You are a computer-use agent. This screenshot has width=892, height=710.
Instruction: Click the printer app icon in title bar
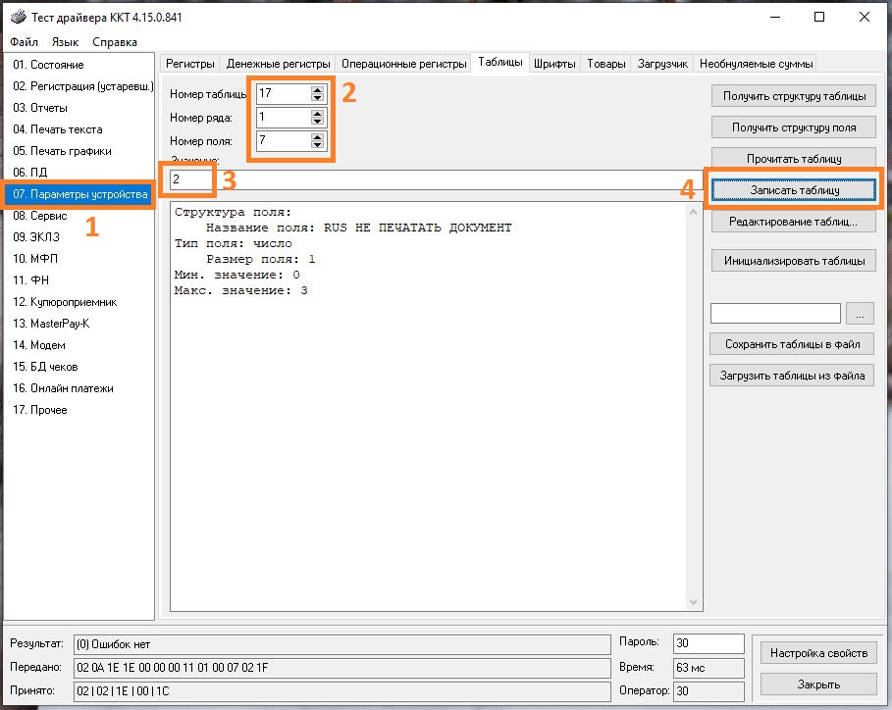[x=17, y=18]
